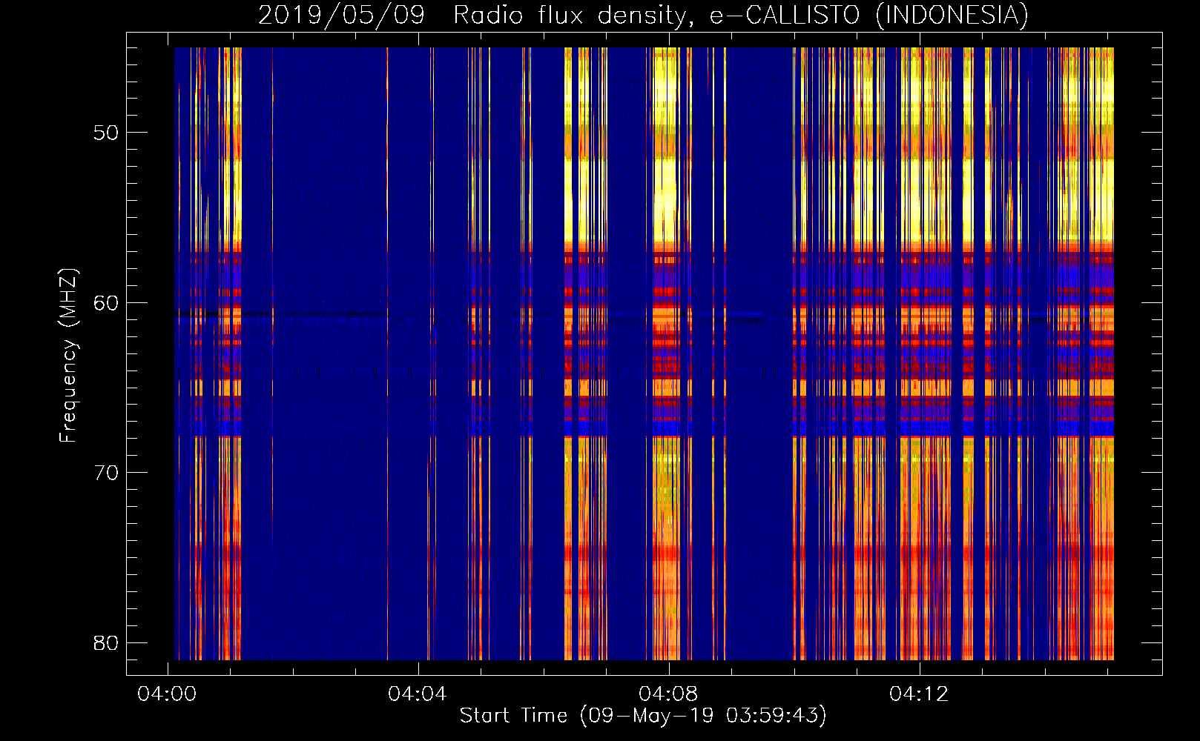Click the plot title "2019/05/09 Radio flux density, e-CALLISTO (INDONESIA)"
1200x741 pixels.
pyautogui.click(x=643, y=15)
